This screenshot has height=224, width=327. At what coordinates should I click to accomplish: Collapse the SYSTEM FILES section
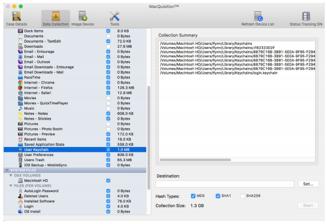tap(7, 170)
